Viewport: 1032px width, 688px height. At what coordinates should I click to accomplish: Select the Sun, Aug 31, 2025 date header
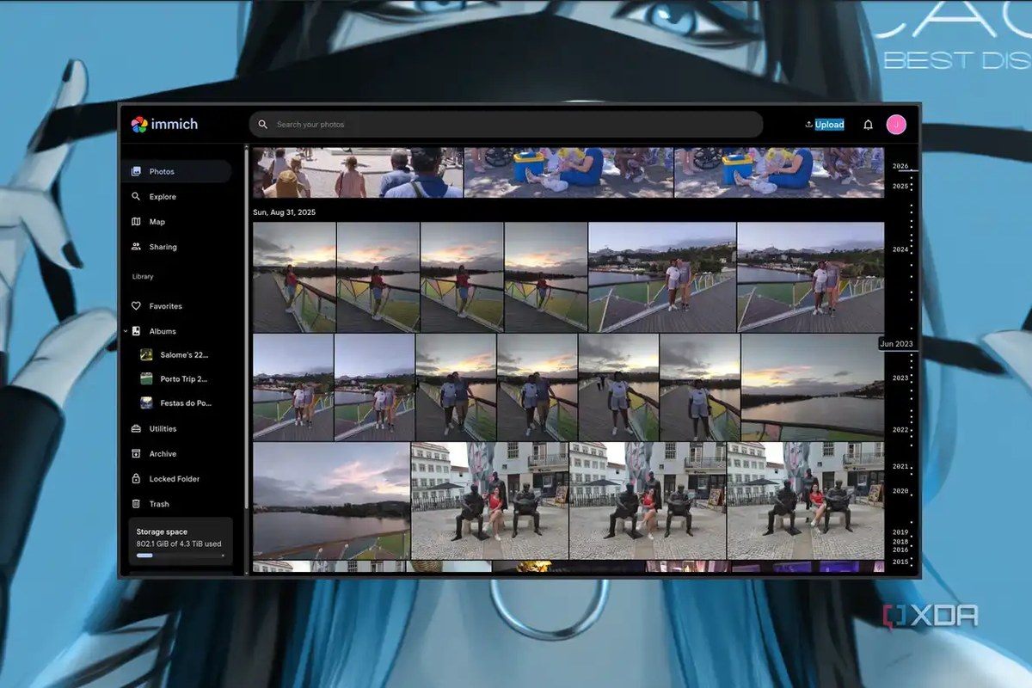pyautogui.click(x=283, y=212)
